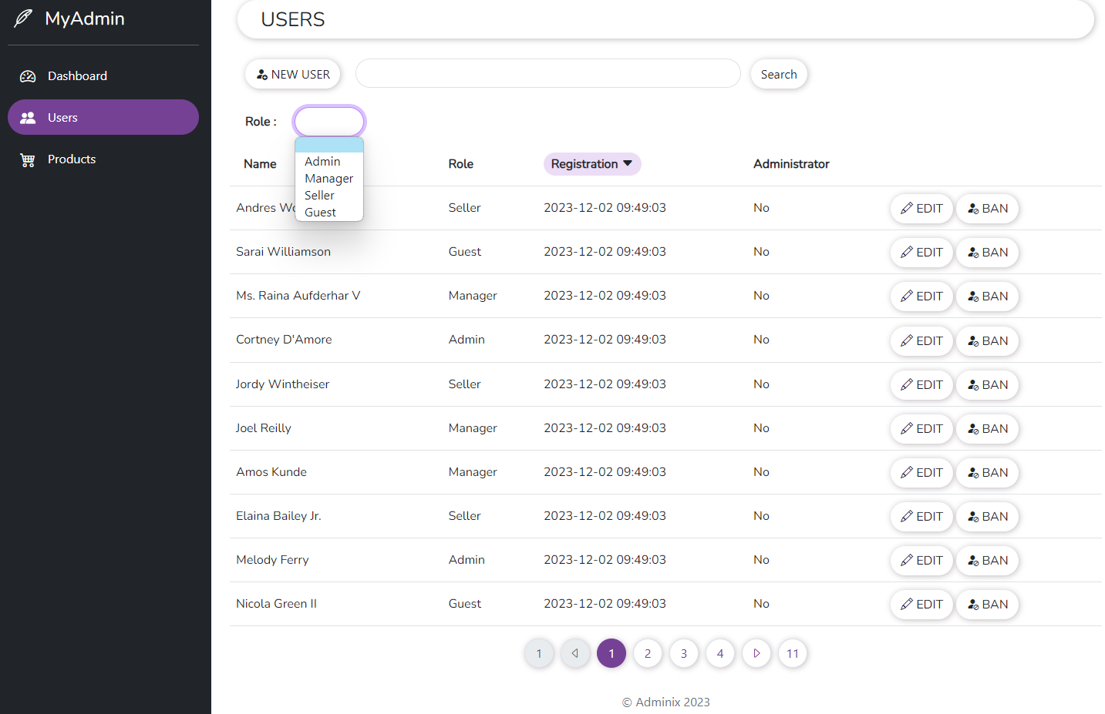
Task: Click ban icon in Joel Reilly row
Action: click(x=973, y=429)
